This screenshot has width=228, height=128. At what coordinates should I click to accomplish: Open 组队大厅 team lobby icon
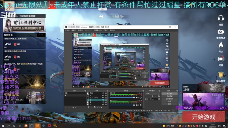click(x=221, y=75)
